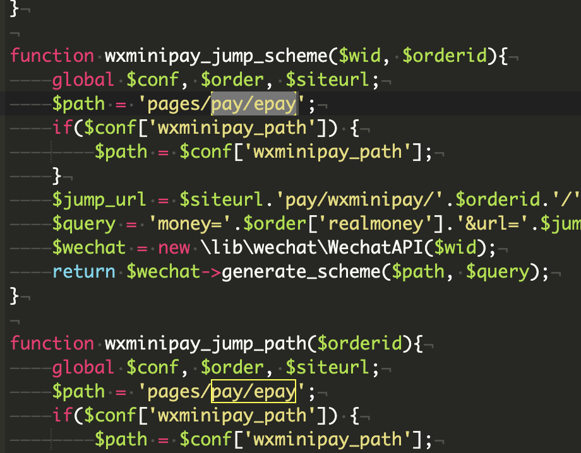Click the return keyword
581x453 pixels.
coord(84,272)
